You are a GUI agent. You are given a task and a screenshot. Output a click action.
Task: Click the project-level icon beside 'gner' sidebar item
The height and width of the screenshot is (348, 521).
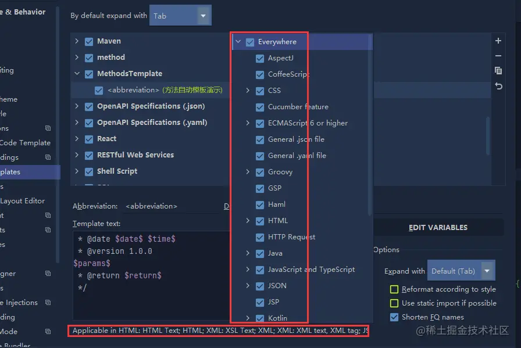(48, 273)
